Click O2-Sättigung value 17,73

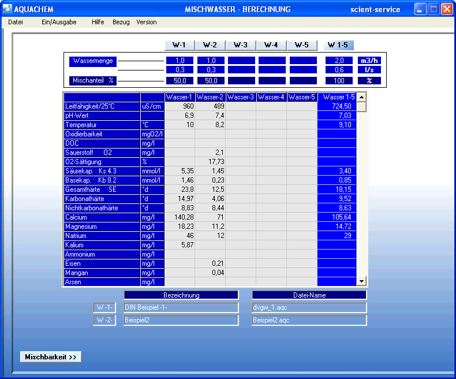210,162
